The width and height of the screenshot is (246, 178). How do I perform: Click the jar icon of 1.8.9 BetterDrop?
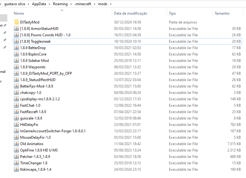click(x=16, y=48)
